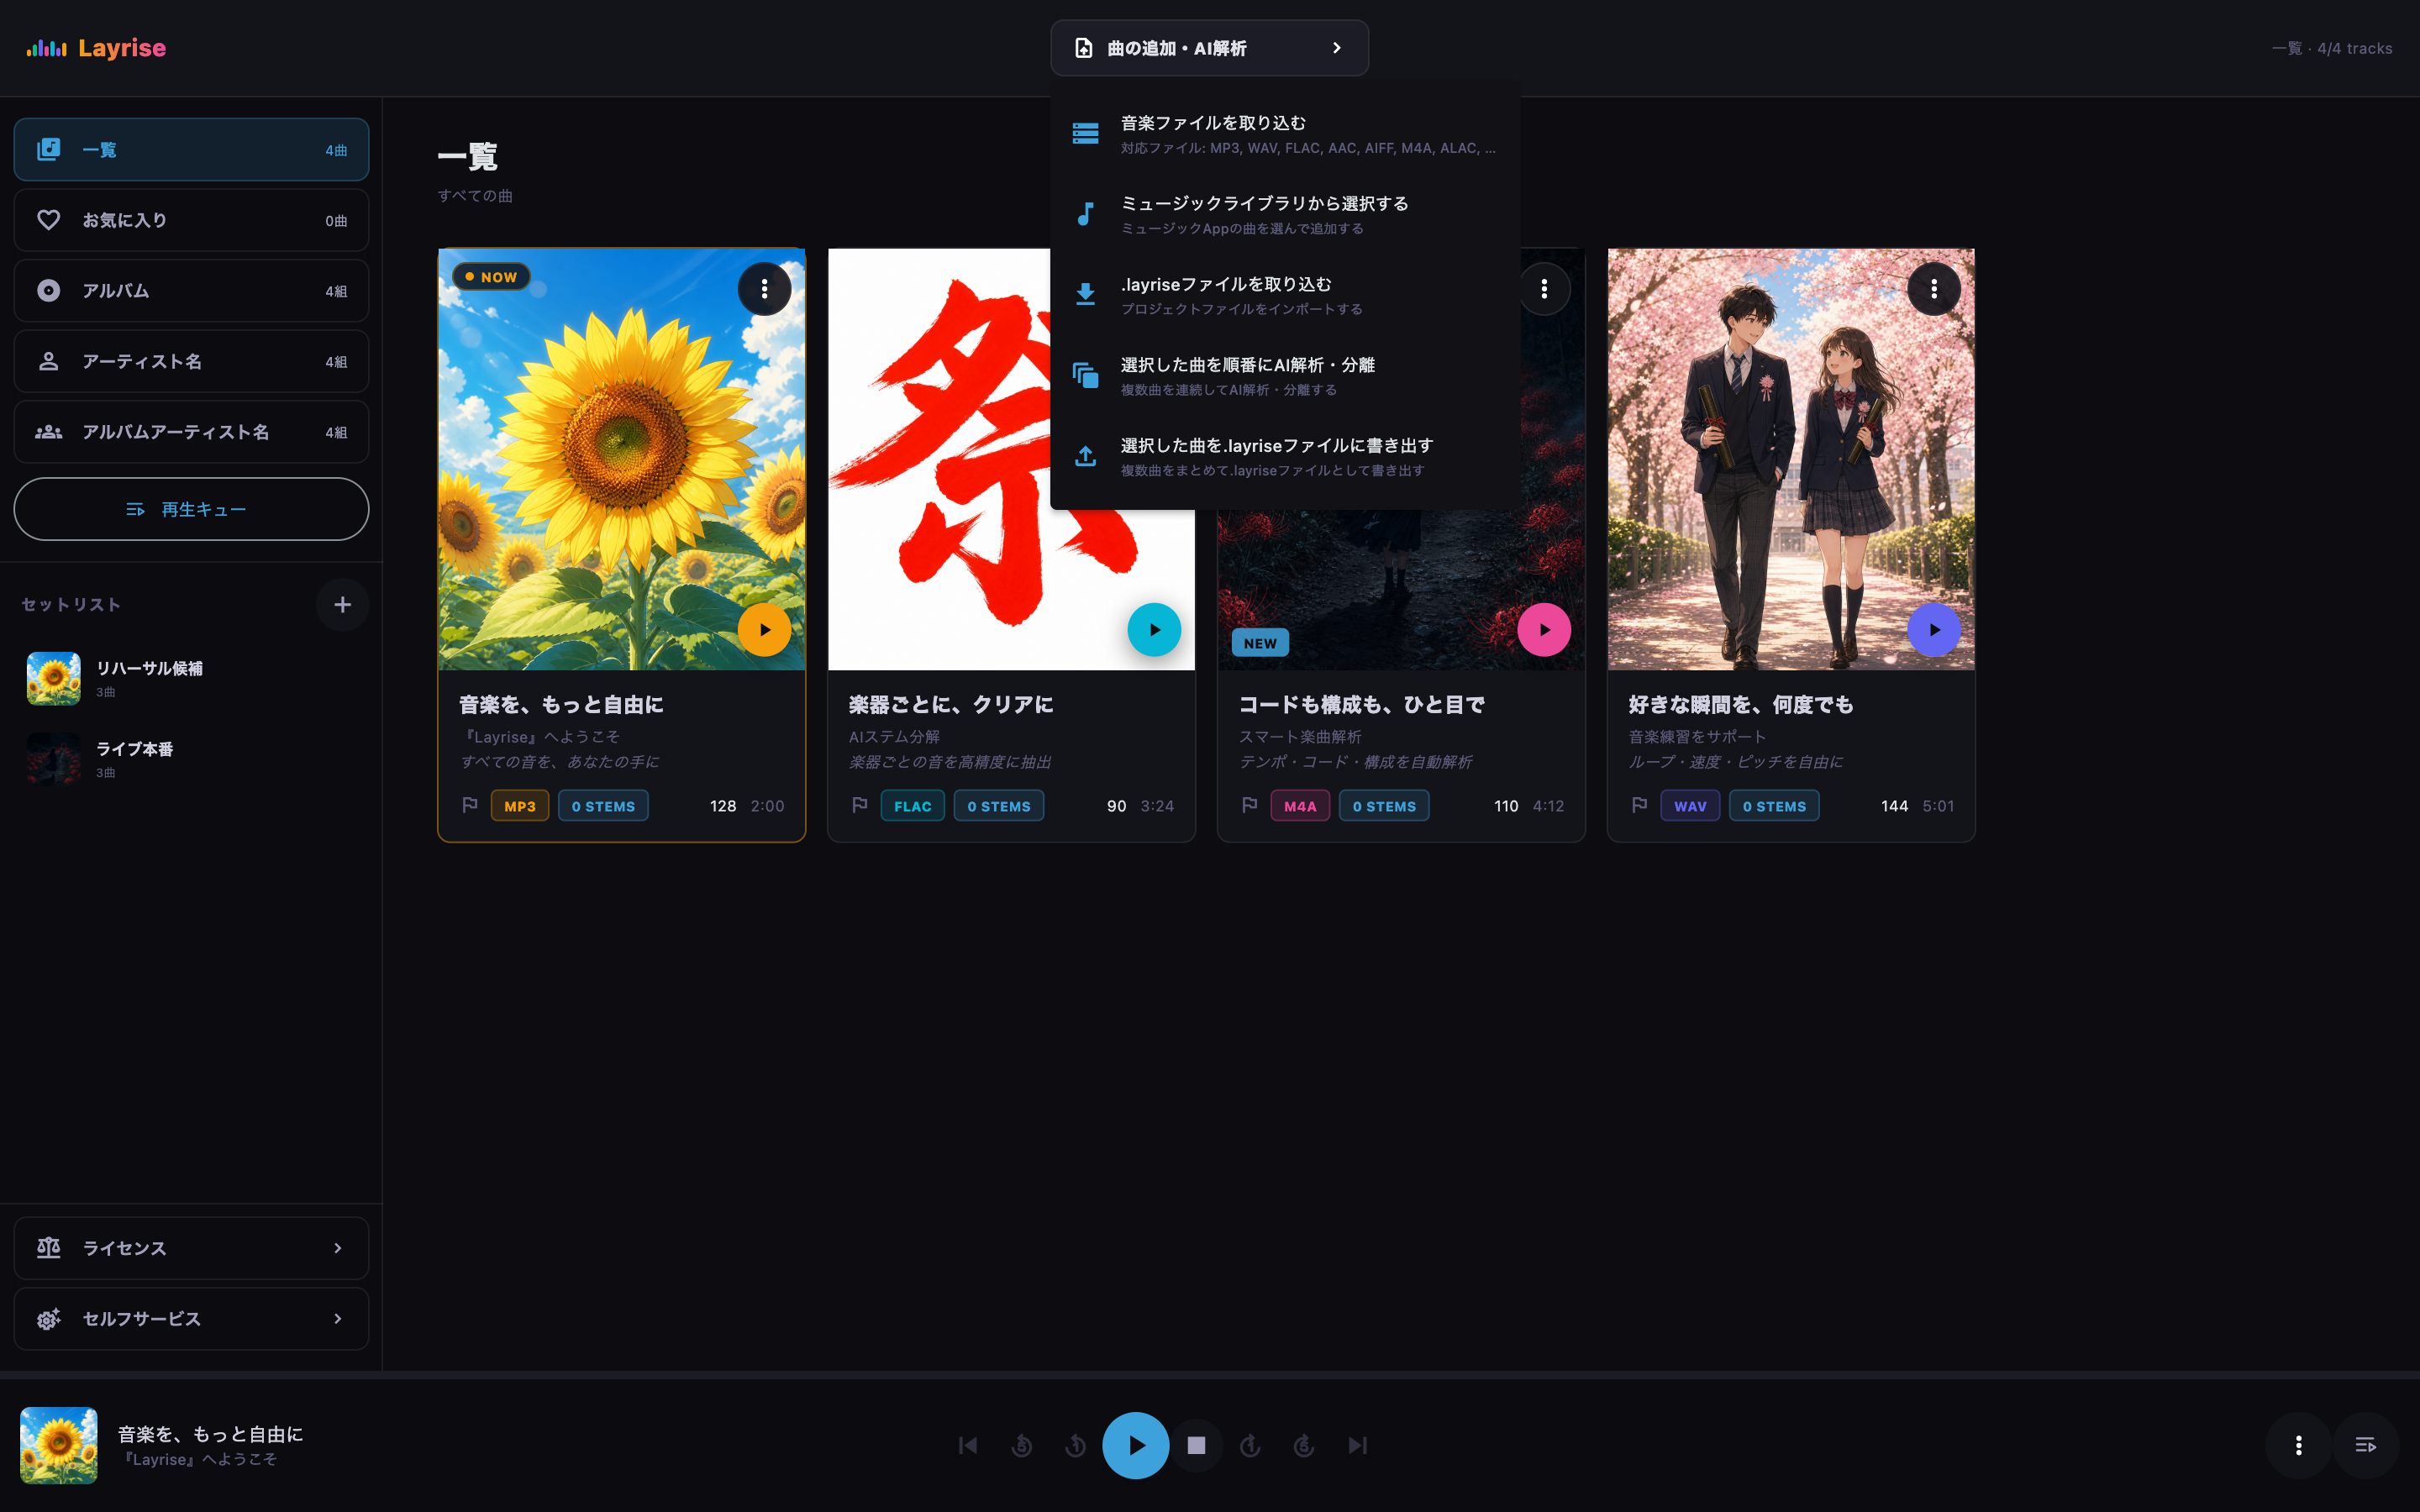Image resolution: width=2420 pixels, height=1512 pixels.
Task: Select 一覧 in the sidebar
Action: point(191,149)
